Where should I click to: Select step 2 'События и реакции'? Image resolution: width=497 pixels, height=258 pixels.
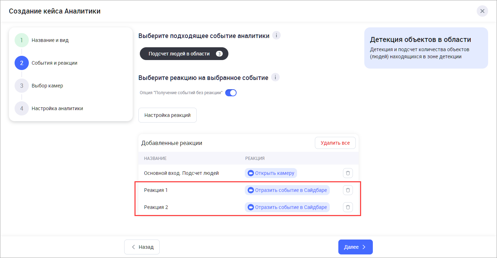pyautogui.click(x=54, y=63)
